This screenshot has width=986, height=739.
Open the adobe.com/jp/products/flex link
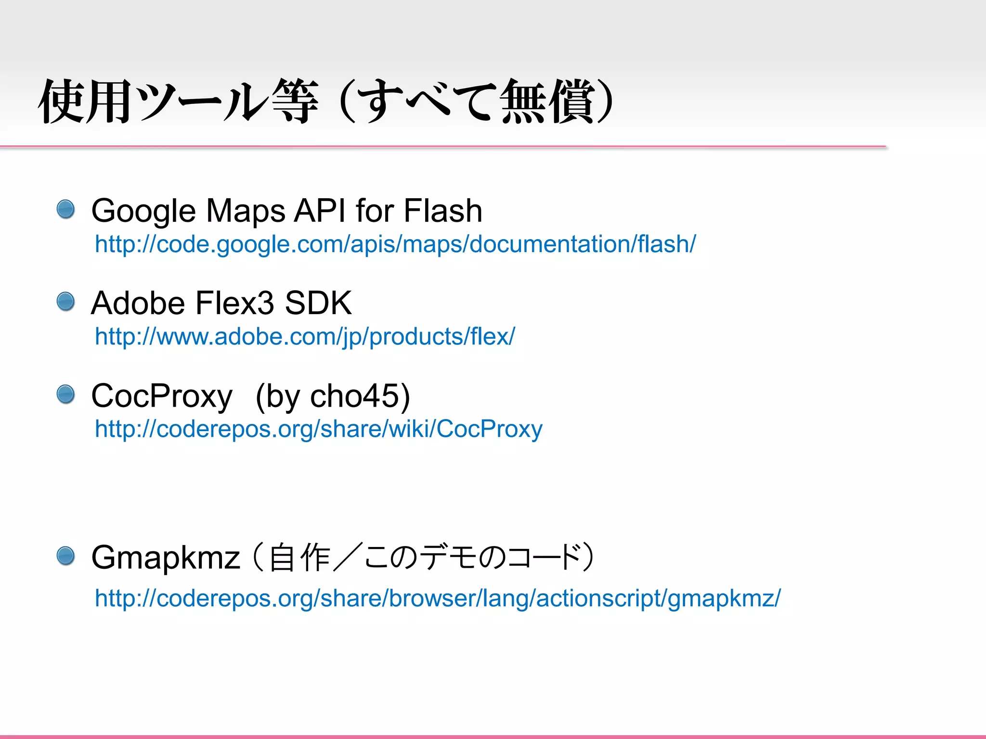(304, 337)
